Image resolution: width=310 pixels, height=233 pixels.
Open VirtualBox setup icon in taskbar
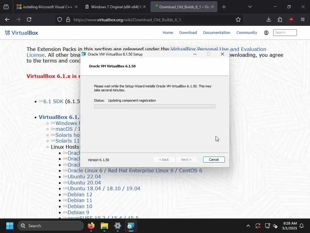click(x=131, y=226)
